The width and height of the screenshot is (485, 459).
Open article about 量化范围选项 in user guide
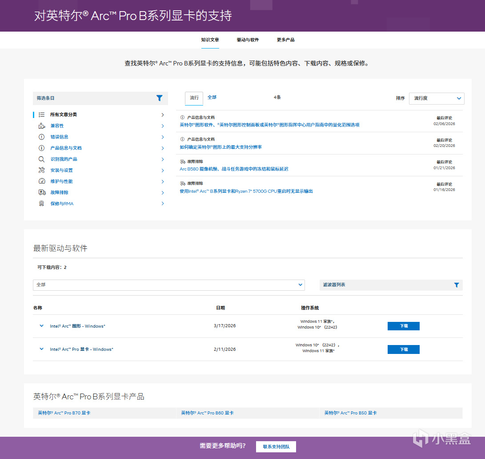[x=269, y=125]
